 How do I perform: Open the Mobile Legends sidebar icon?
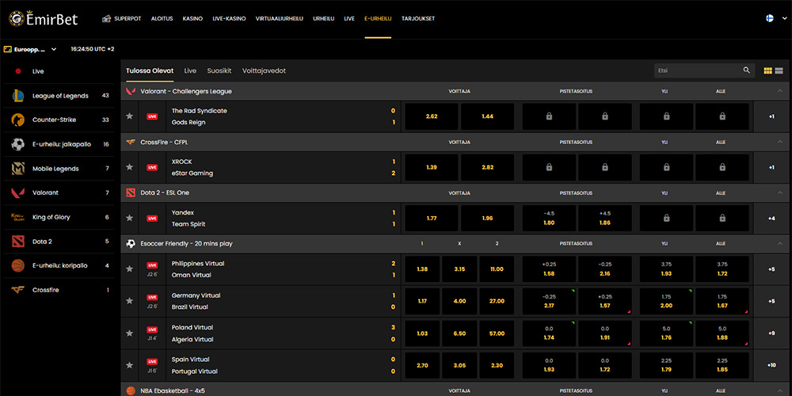tap(17, 169)
